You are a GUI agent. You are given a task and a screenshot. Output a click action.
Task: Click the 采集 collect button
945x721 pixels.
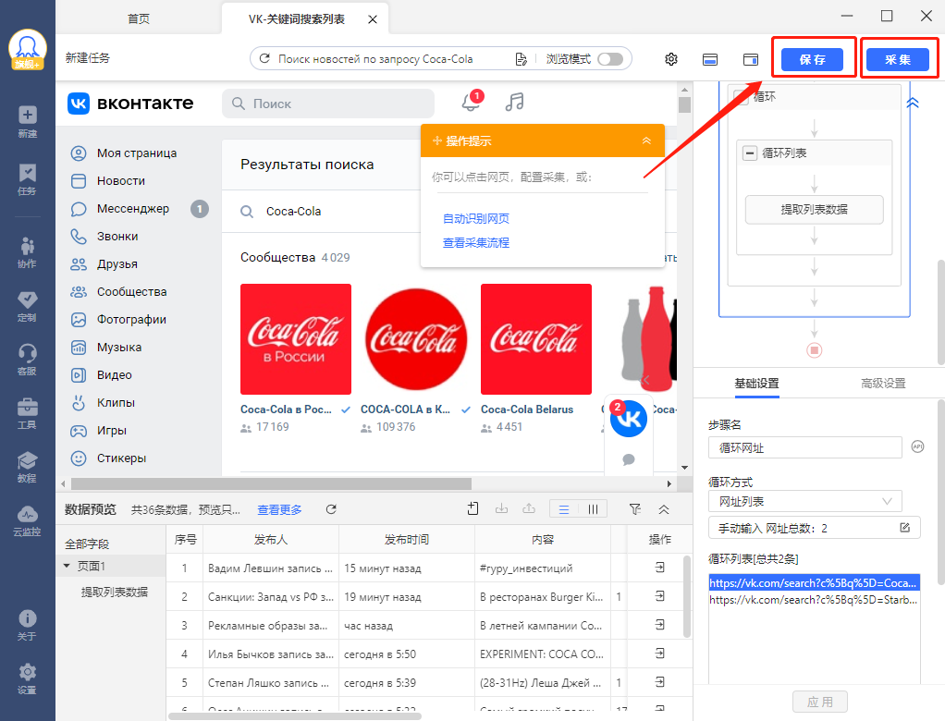click(x=898, y=59)
